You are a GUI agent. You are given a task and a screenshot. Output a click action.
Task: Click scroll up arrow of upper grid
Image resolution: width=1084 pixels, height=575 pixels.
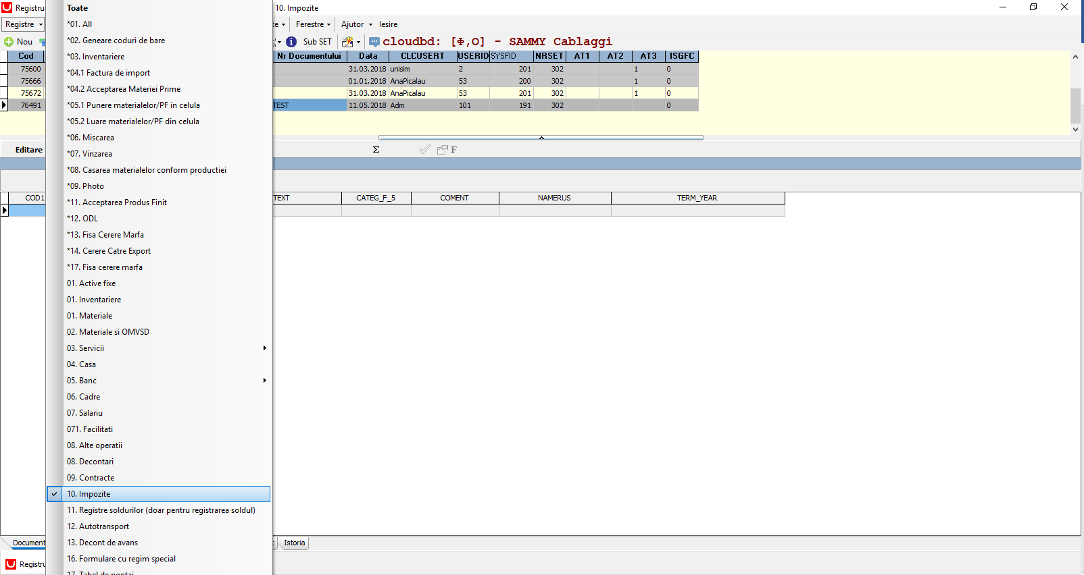(x=1075, y=57)
